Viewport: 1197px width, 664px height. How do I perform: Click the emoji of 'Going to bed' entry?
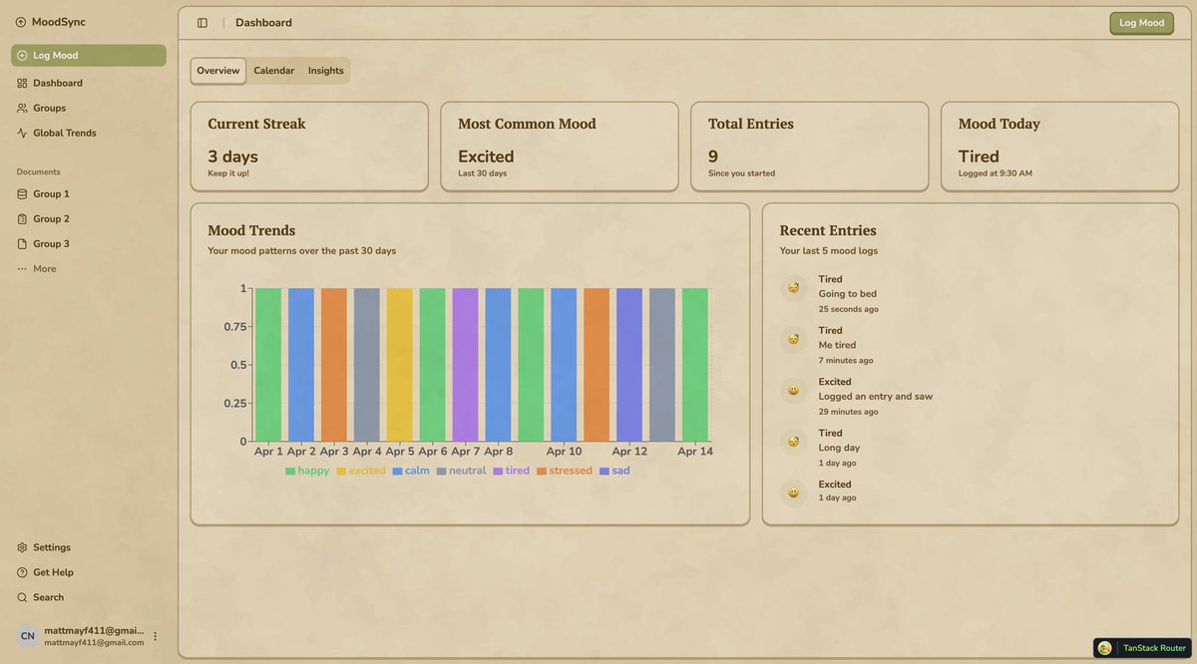pos(793,288)
